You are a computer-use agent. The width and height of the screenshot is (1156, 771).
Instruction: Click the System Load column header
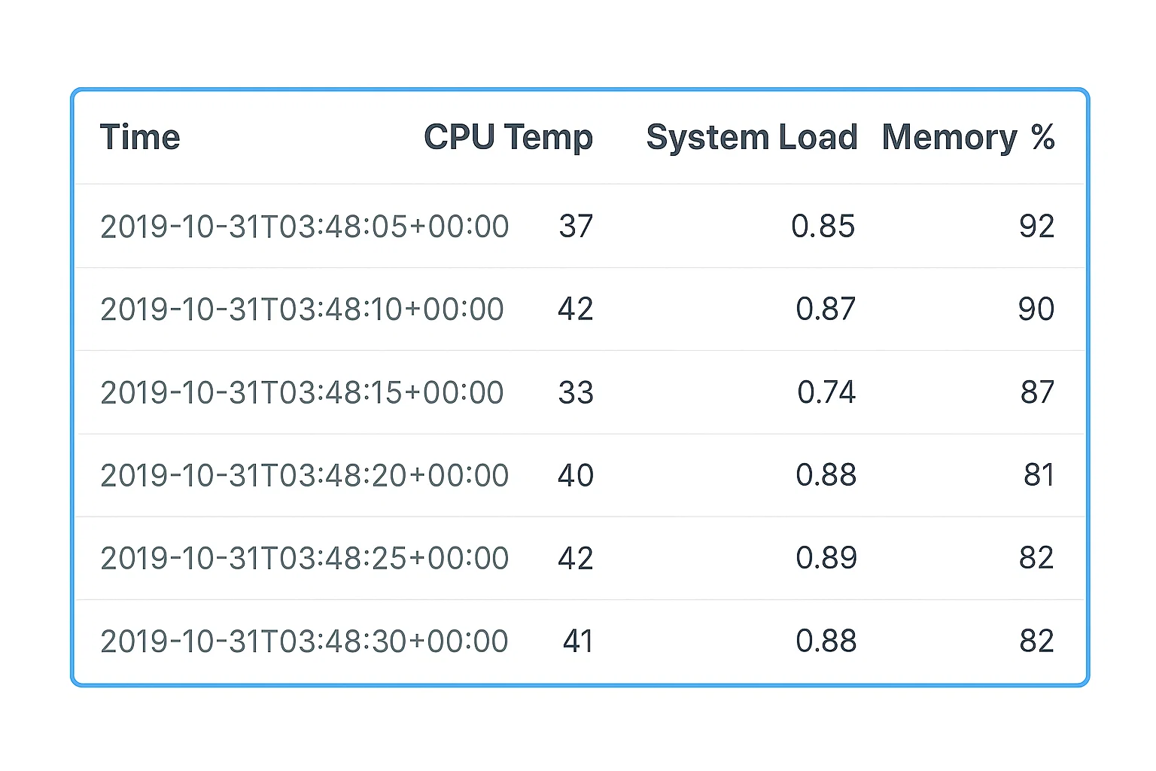[x=752, y=139]
